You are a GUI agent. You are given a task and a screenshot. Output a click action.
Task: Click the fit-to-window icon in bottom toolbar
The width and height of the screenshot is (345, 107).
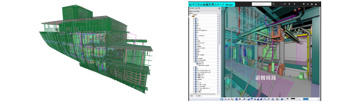(222, 99)
